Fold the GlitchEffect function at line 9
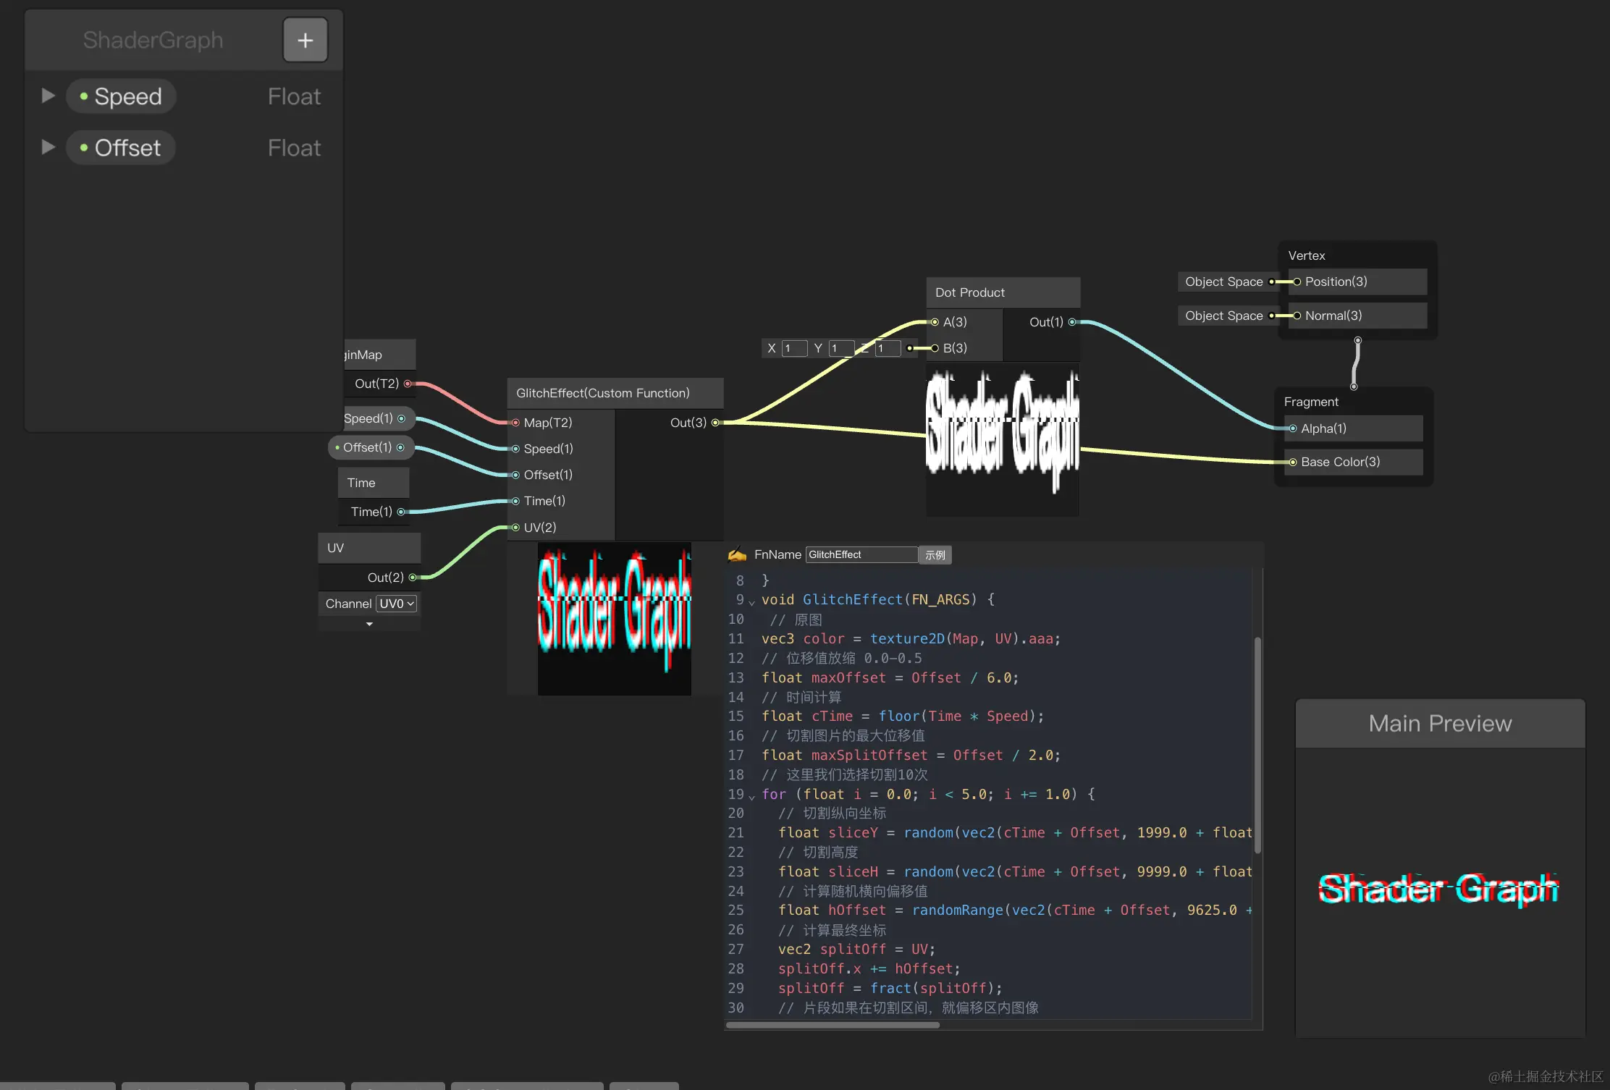1610x1090 pixels. click(x=751, y=601)
